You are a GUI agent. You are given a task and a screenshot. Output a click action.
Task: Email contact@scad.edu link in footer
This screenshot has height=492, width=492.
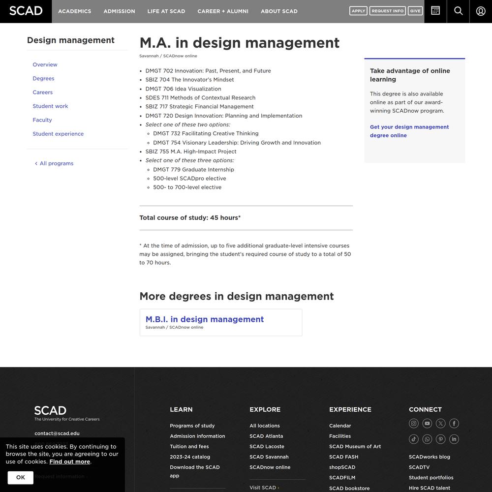[x=57, y=433]
